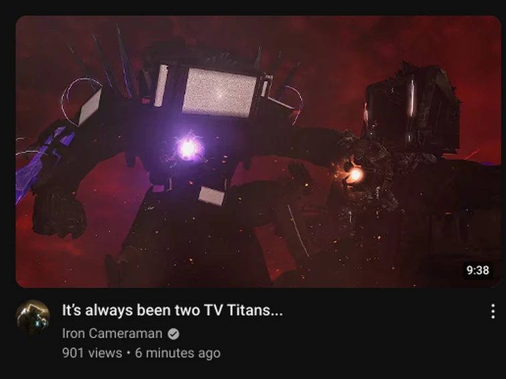Click the glowing purple core in the thumbnail
The height and width of the screenshot is (379, 506).
pyautogui.click(x=188, y=149)
